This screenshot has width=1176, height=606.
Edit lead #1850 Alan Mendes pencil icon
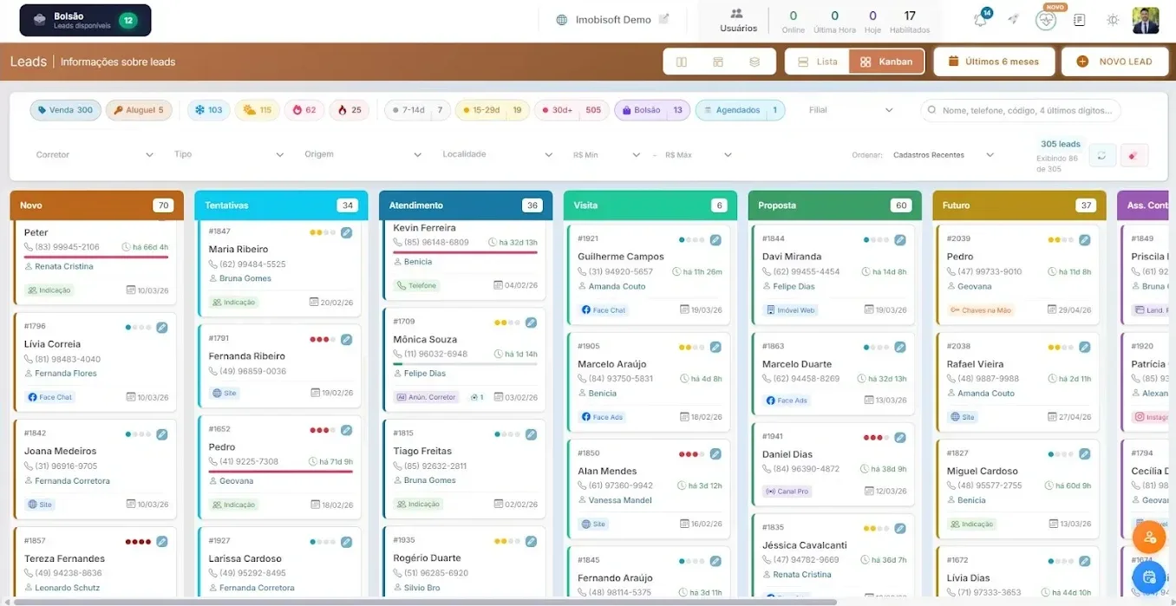point(715,453)
